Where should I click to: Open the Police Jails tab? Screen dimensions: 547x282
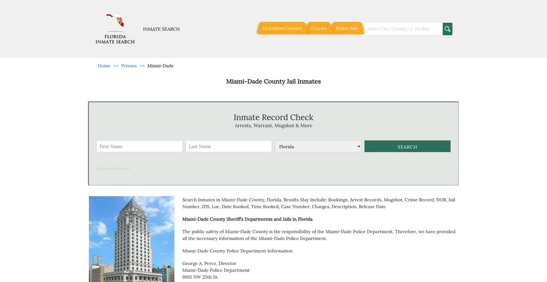(347, 28)
